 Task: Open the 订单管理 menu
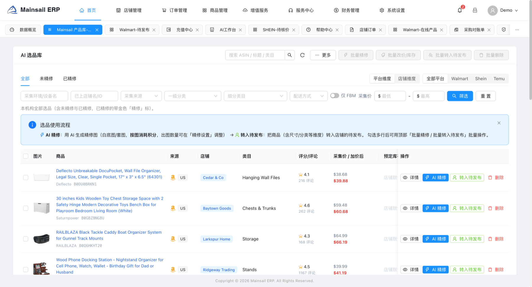coord(174,10)
